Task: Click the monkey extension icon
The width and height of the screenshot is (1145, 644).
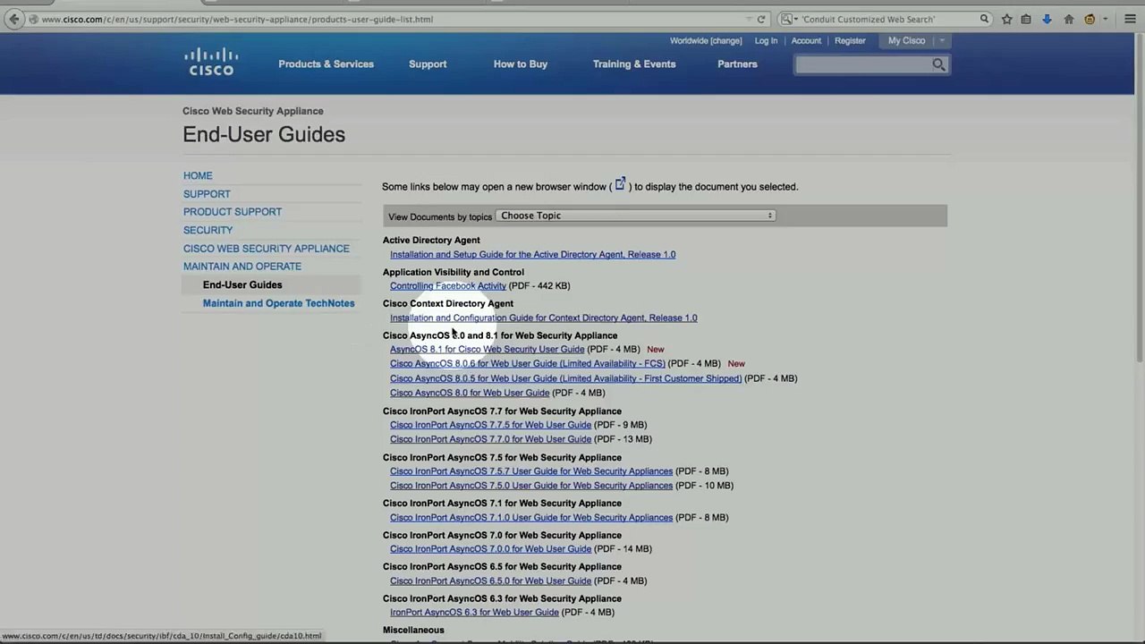Action: pyautogui.click(x=1090, y=19)
